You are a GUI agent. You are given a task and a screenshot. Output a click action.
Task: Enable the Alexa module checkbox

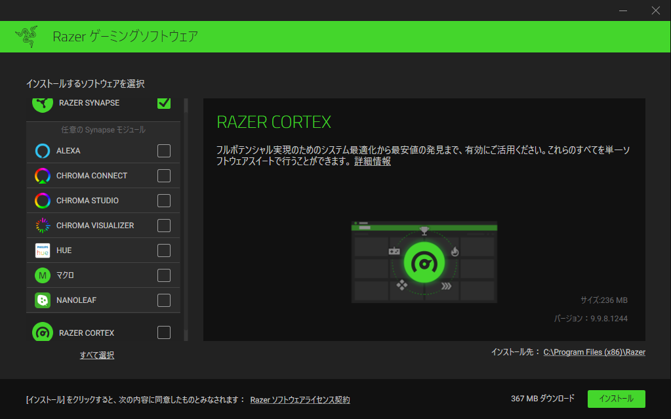[164, 151]
